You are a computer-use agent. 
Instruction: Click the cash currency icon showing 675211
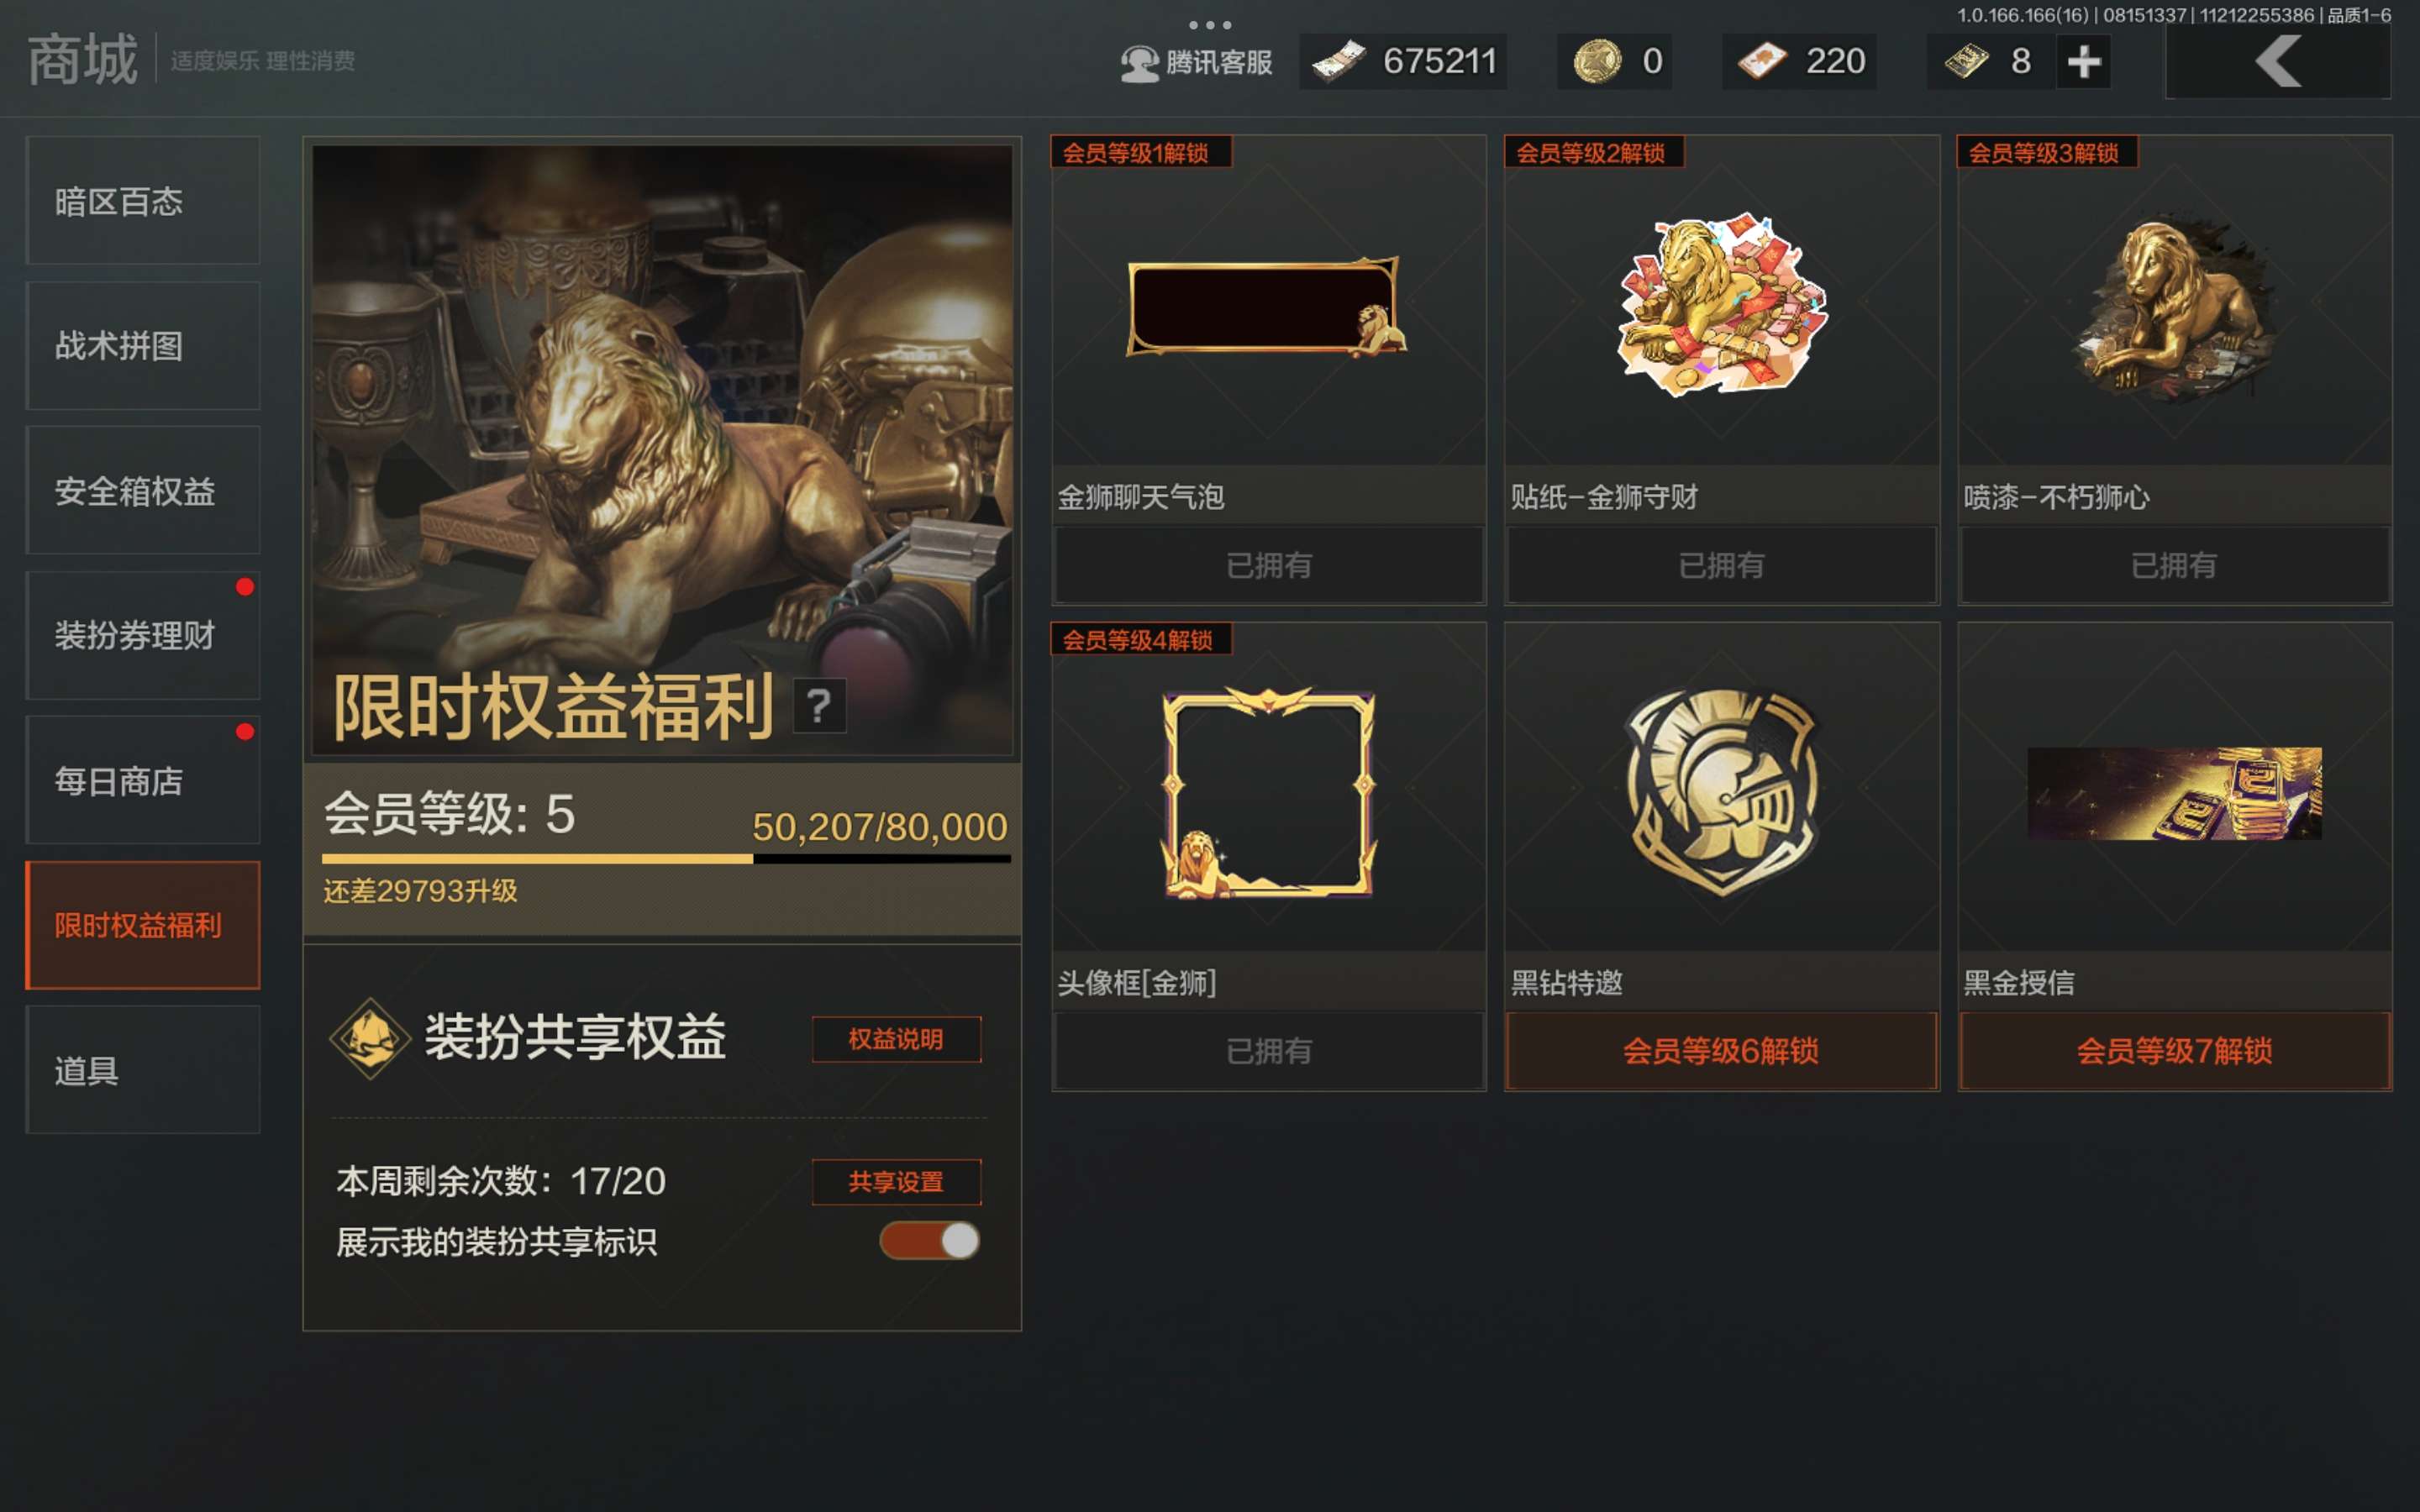coord(1338,61)
